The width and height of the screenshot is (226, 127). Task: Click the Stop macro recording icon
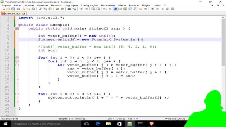coord(157,9)
